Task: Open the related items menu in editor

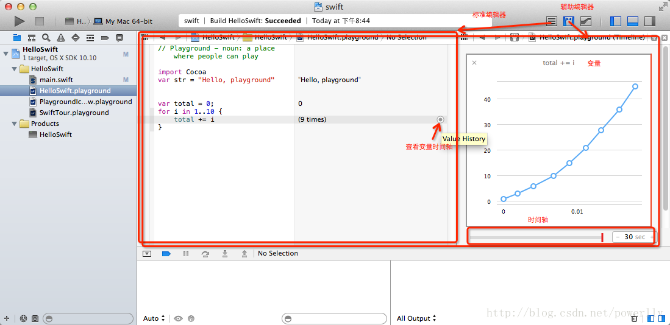Action: click(x=145, y=38)
